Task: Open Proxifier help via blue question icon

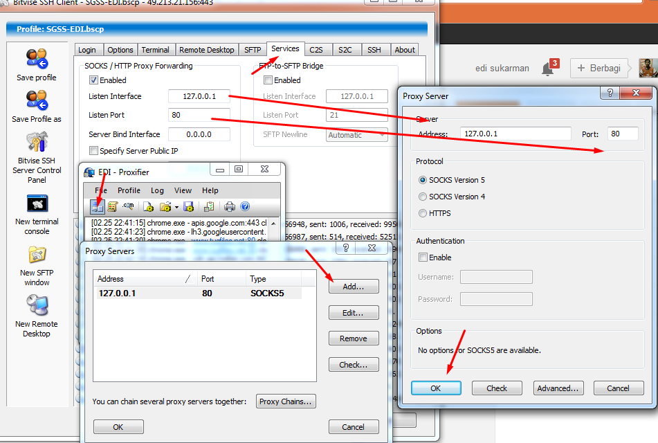Action: point(245,206)
